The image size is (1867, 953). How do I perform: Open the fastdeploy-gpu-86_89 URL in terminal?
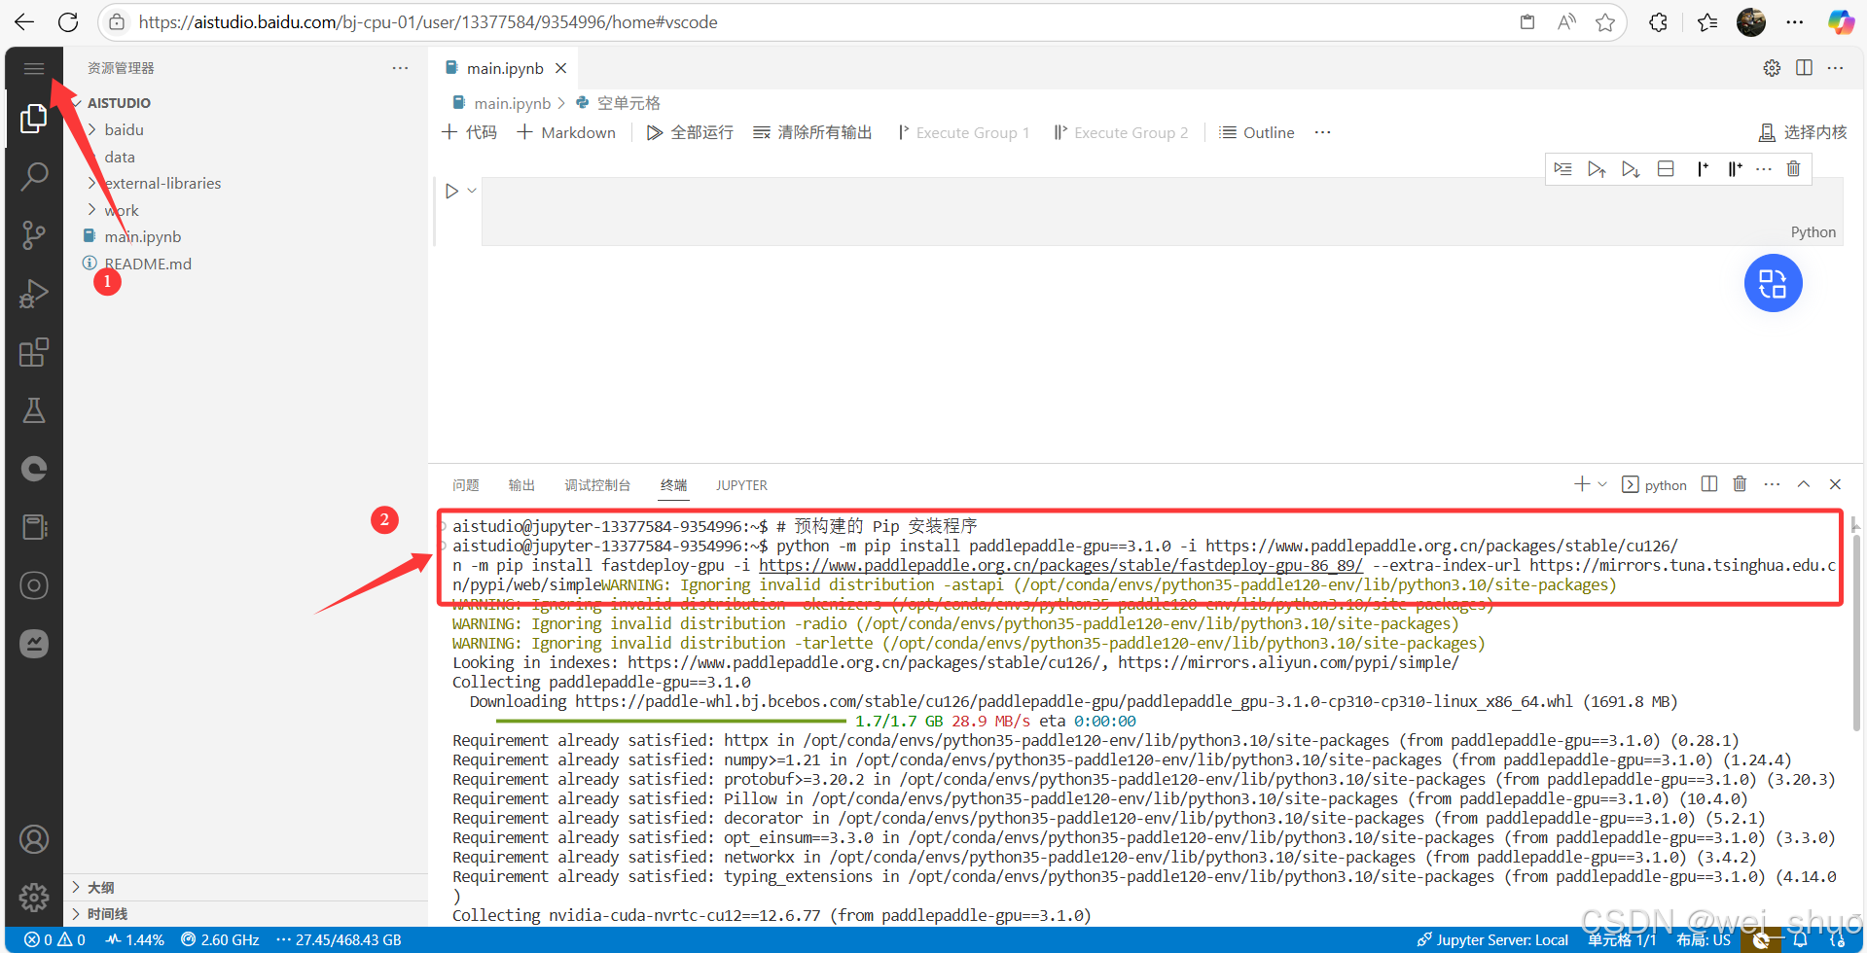1060,566
